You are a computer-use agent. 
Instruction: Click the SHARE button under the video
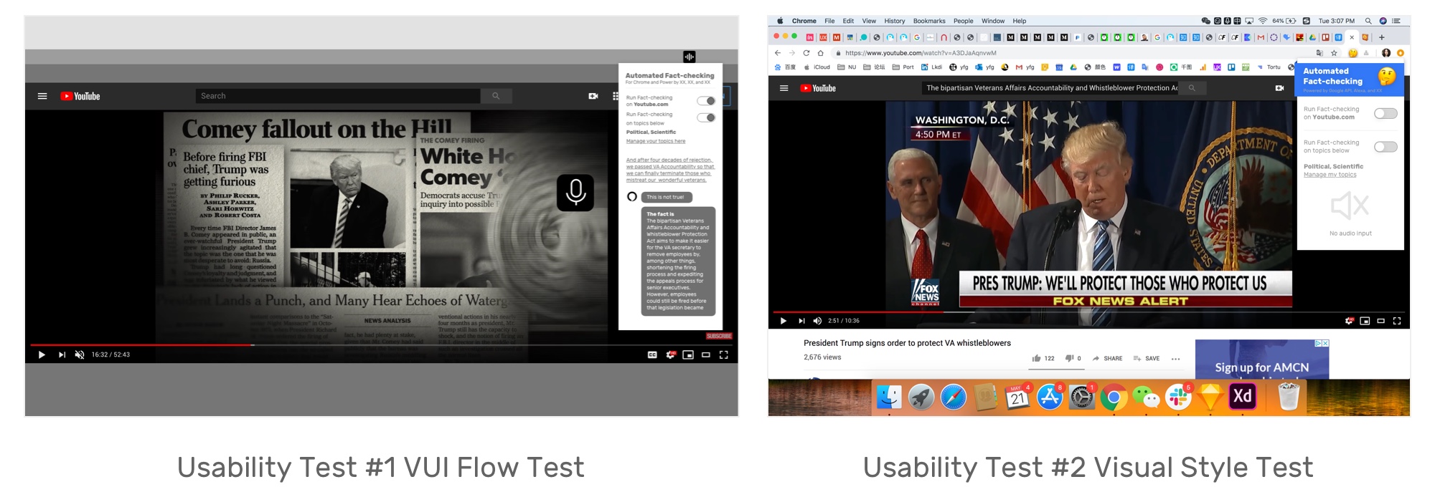click(x=1107, y=358)
